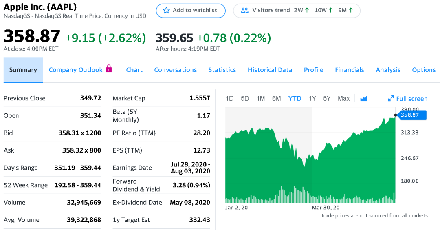This screenshot has height=230, width=440.
Task: Click the Visitors trend label
Action: [x=271, y=10]
